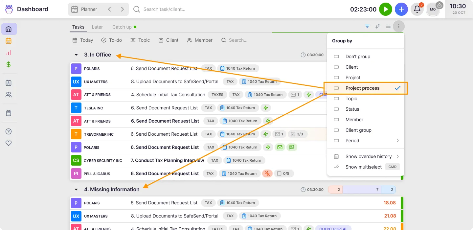Click the Team members icon in sidebar
This screenshot has width=473, height=230.
(8, 95)
